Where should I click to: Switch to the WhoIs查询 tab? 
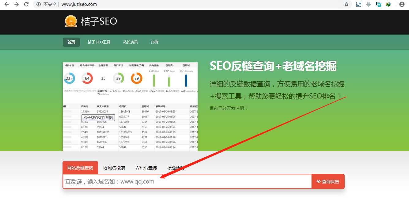[146, 168]
